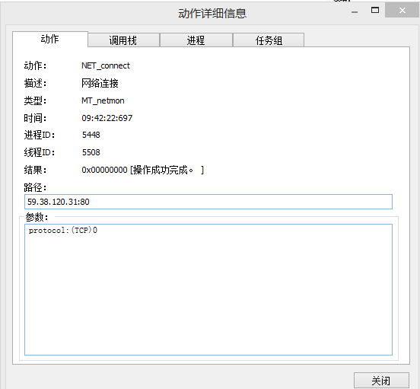Click the 结果: label
Viewport: 420px width, 389px height.
(x=35, y=170)
